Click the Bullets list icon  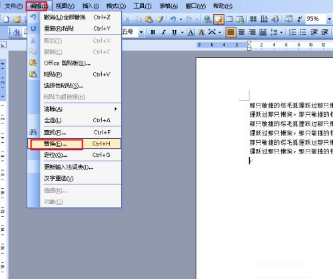pos(303,33)
